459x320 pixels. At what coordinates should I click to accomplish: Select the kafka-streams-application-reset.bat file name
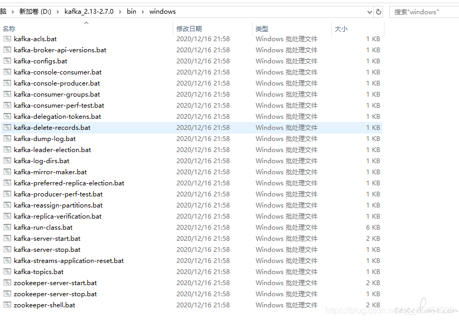pos(69,261)
